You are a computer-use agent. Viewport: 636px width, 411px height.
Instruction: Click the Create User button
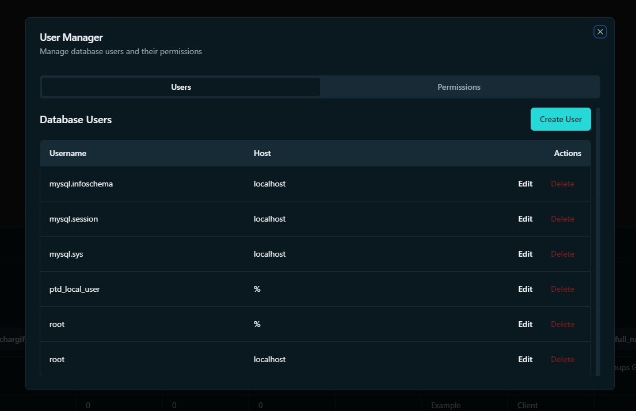(x=560, y=119)
